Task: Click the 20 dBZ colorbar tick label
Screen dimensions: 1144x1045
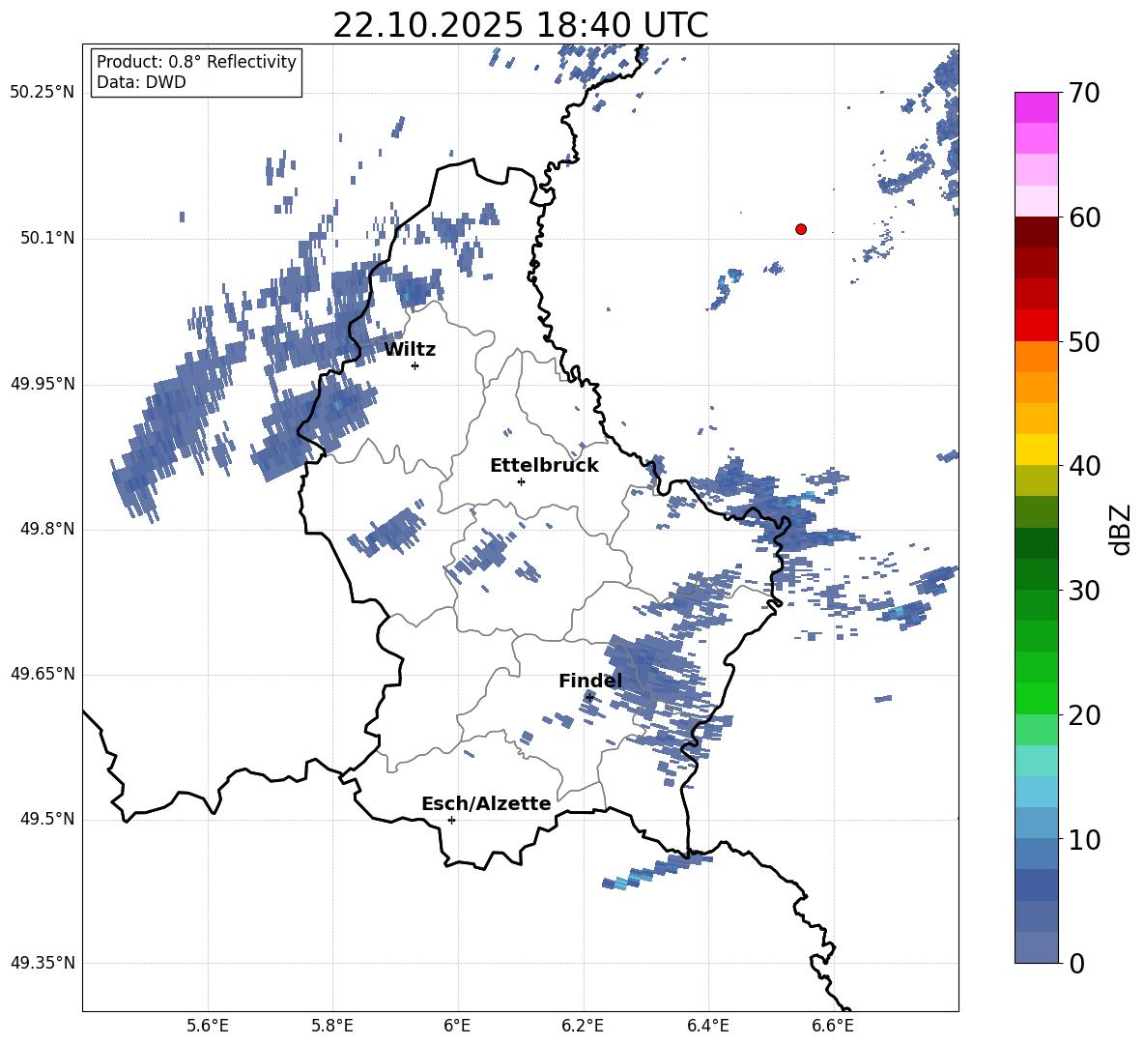Action: (x=1084, y=715)
